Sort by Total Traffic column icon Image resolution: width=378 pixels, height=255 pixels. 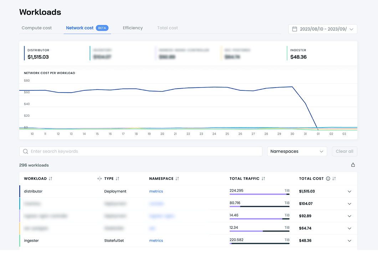263,179
